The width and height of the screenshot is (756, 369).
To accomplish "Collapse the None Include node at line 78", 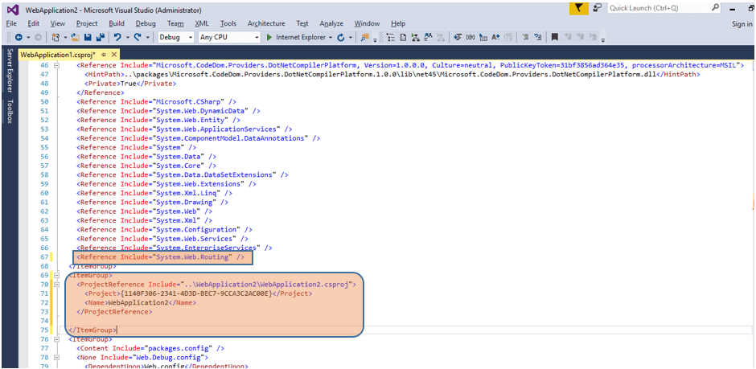I will tap(57, 358).
